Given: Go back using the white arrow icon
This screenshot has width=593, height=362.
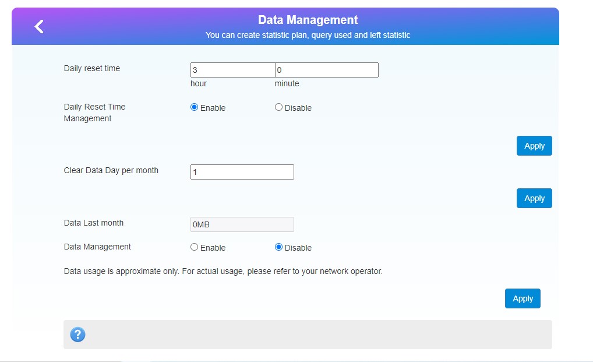Looking at the screenshot, I should [39, 26].
